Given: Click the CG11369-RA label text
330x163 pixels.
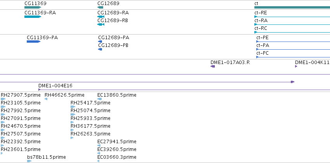Looking at the screenshot, I should 40,13.
